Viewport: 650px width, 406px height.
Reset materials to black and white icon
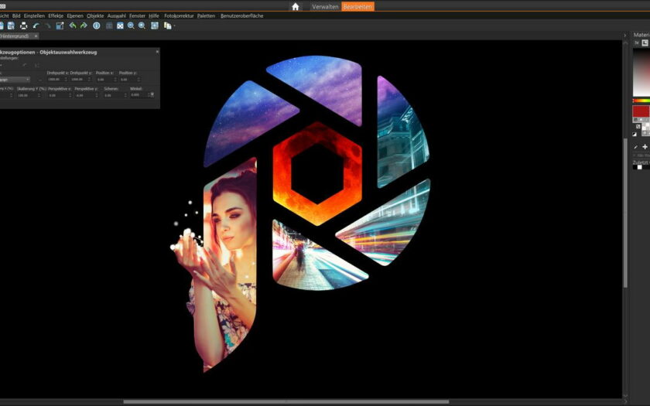pos(635,135)
